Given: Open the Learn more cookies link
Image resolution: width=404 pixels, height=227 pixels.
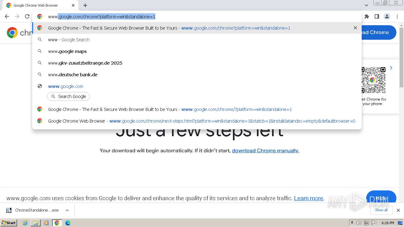Looking at the screenshot, I should click(x=309, y=198).
